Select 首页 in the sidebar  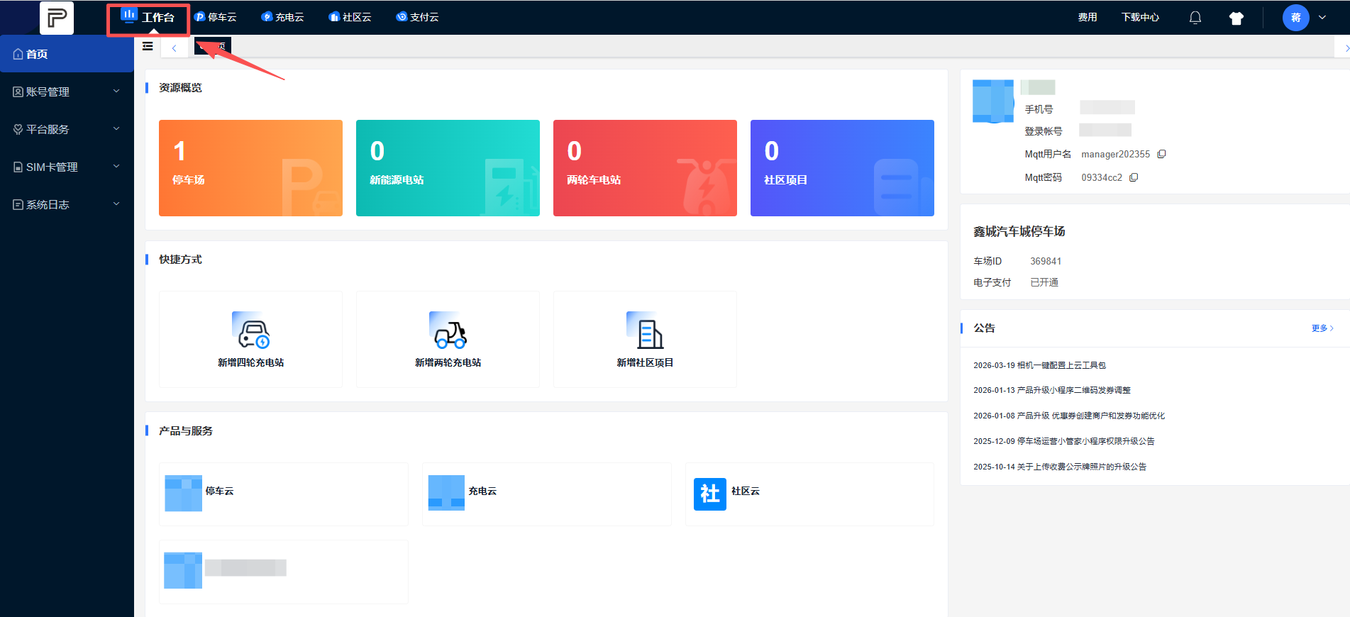(x=67, y=54)
